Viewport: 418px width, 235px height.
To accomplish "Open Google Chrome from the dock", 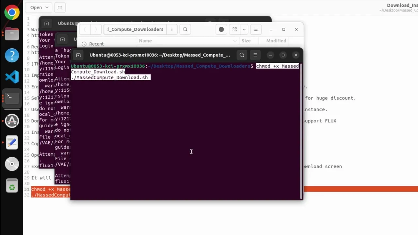I will tap(12, 12).
